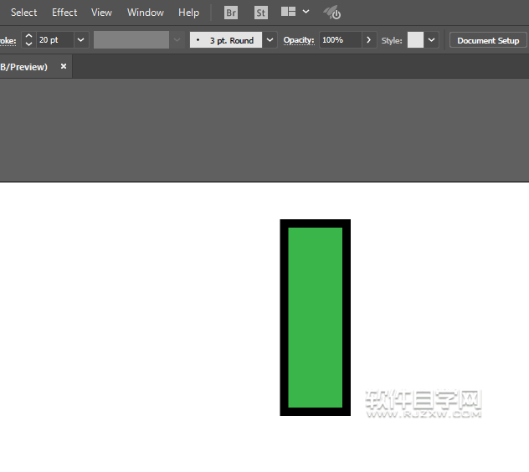
Task: Open the Opacity slider arrow
Action: [x=369, y=40]
